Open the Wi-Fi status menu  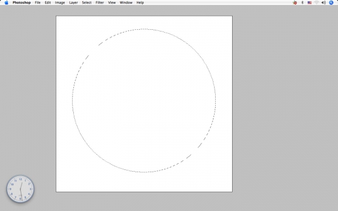317,3
